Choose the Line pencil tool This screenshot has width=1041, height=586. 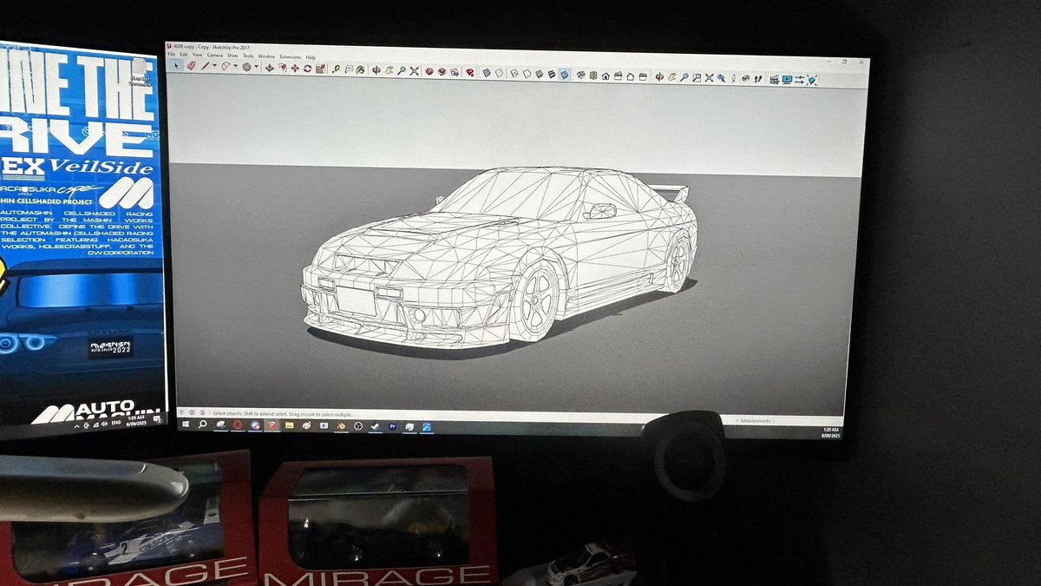point(205,66)
